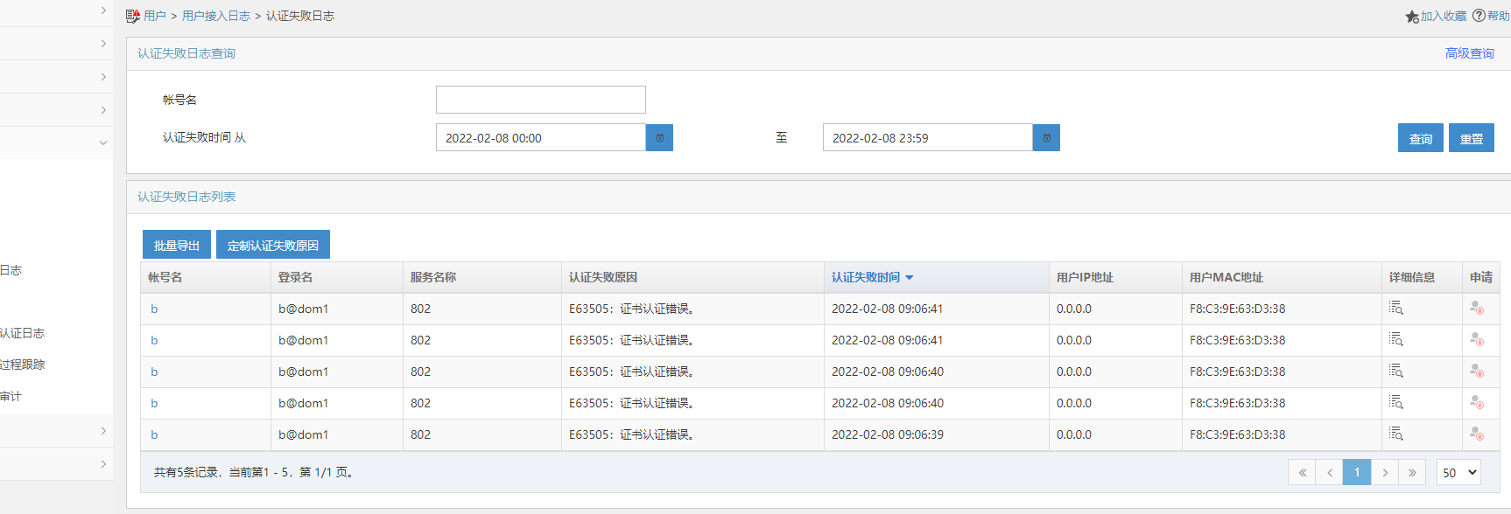Go to the last page of results
Screen dimensions: 1511x514
pos(1412,472)
